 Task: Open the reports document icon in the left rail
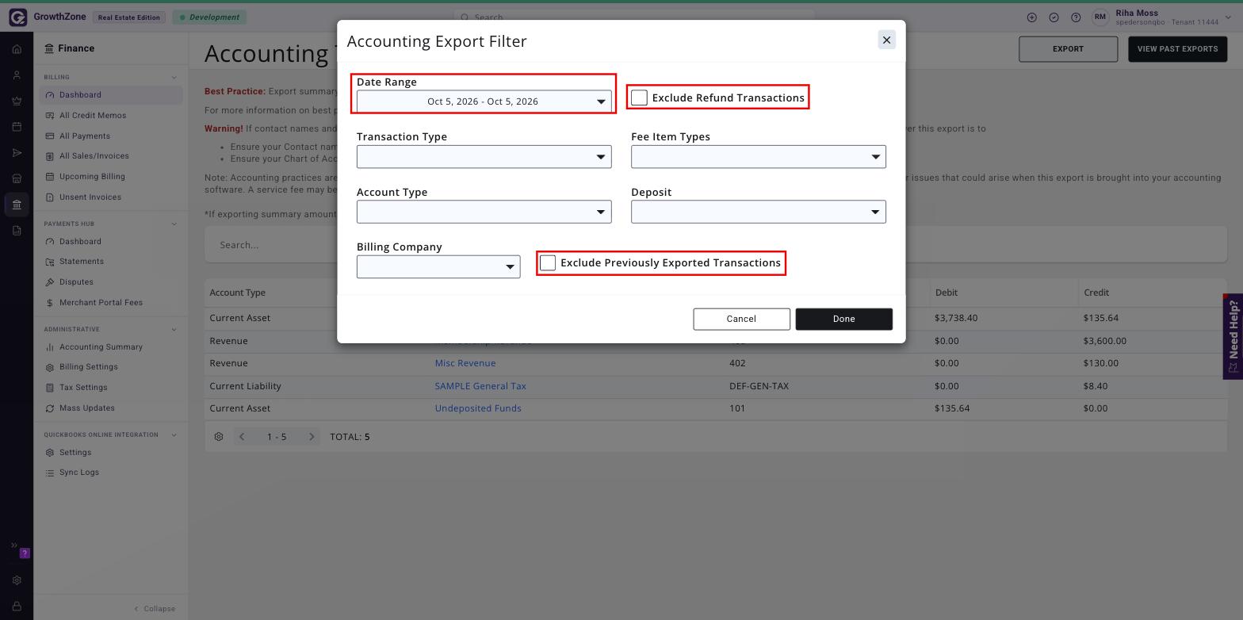(17, 231)
